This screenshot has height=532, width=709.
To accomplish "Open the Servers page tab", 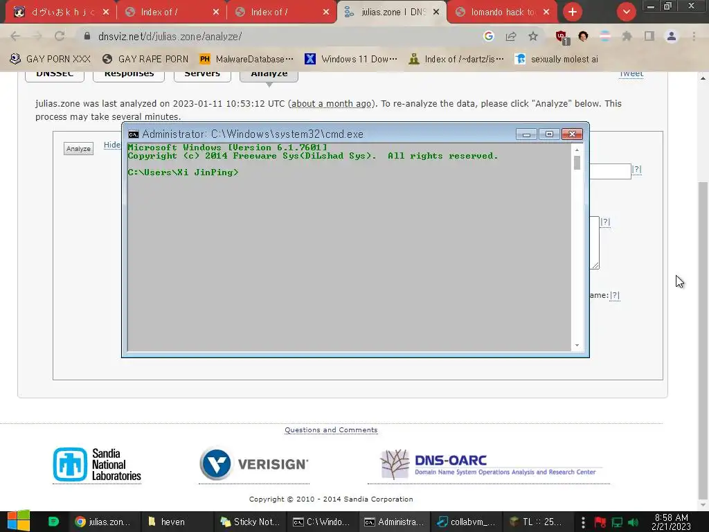I will pyautogui.click(x=202, y=75).
